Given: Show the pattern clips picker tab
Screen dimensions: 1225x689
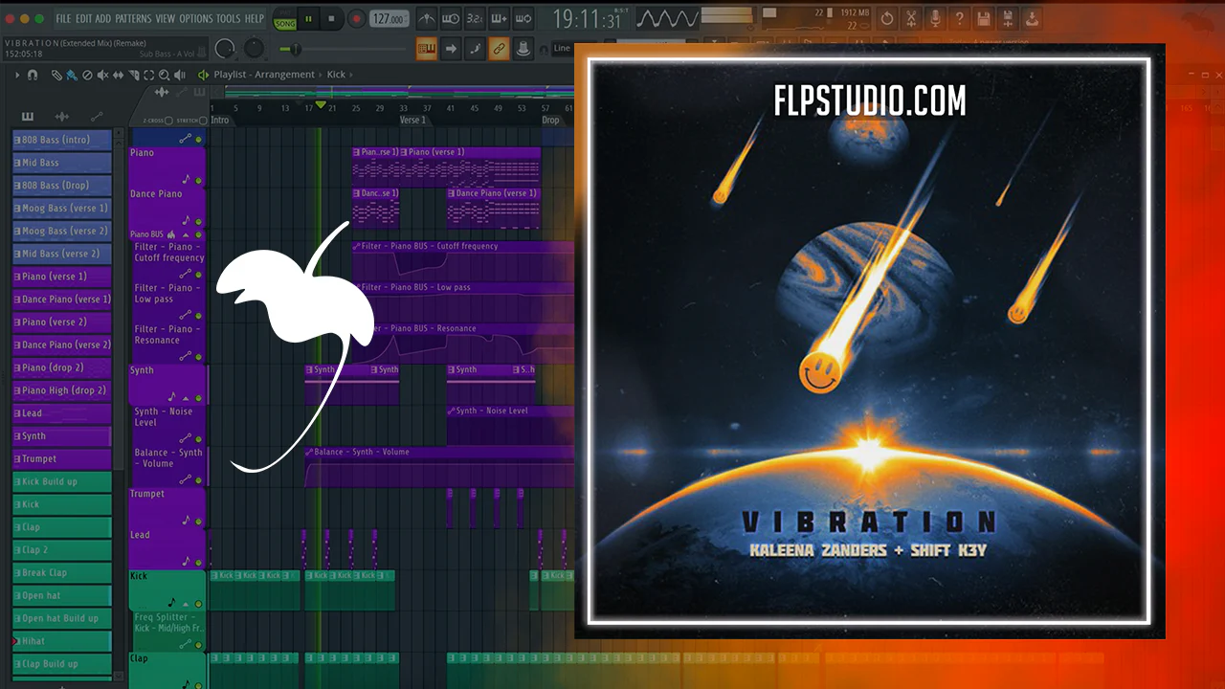Looking at the screenshot, I should (x=28, y=117).
